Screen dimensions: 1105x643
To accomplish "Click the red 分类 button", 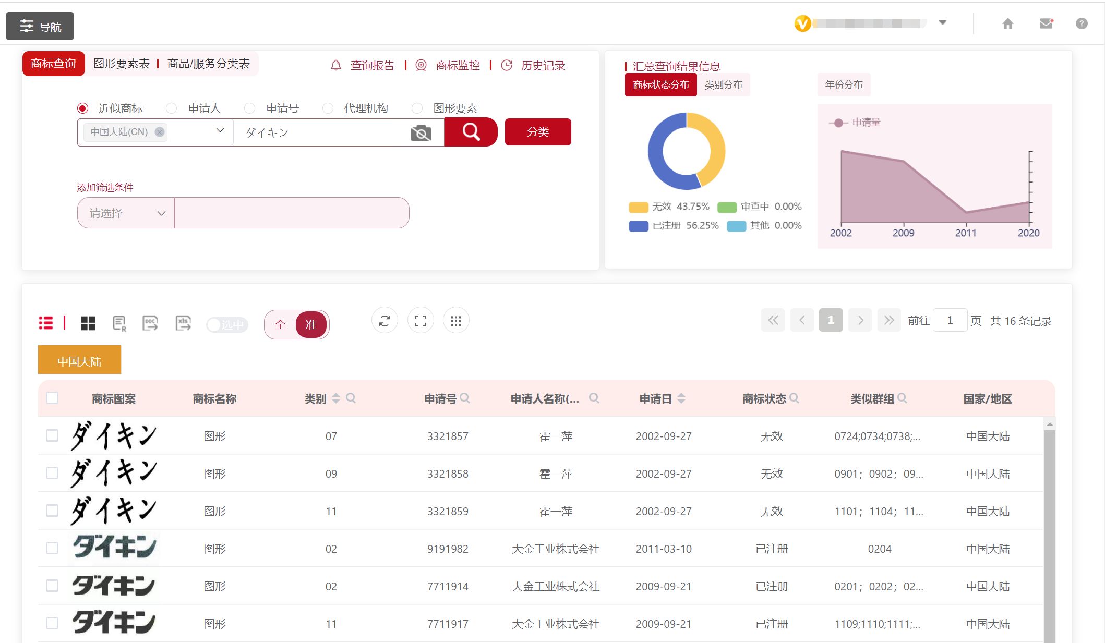I will [538, 132].
